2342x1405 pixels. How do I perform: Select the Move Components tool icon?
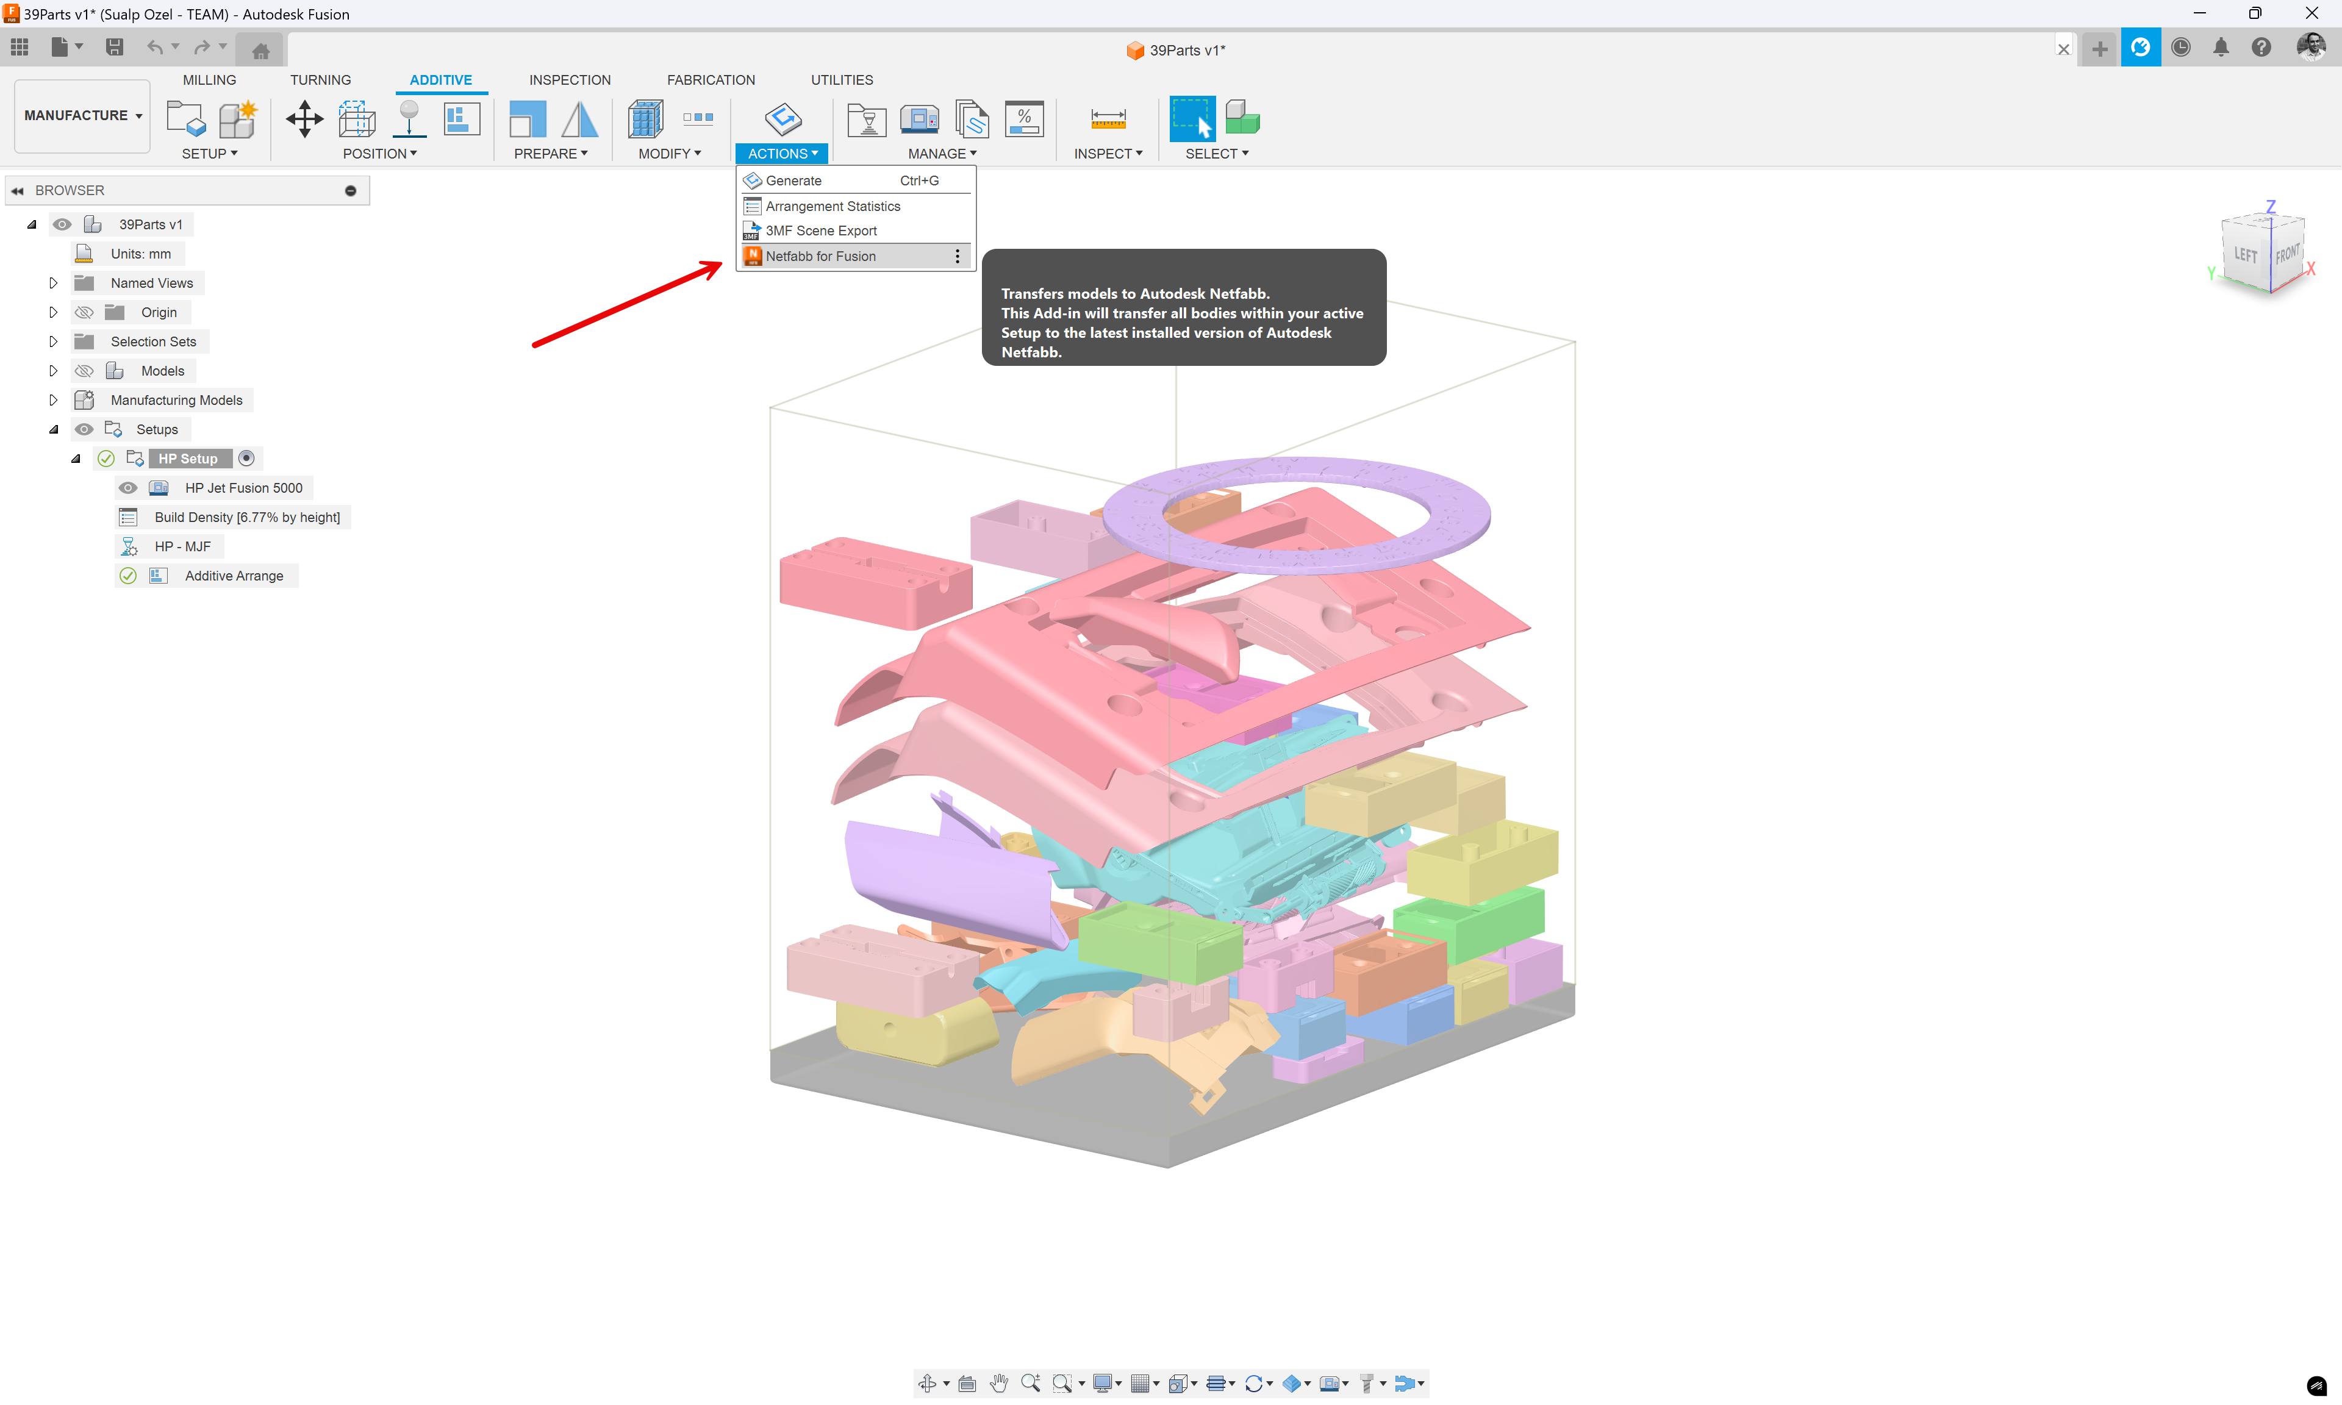[304, 120]
